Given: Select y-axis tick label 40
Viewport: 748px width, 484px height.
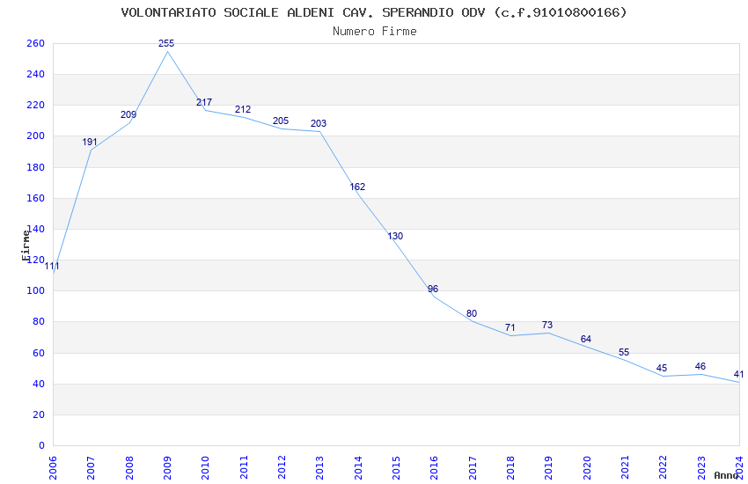Looking at the screenshot, I should (x=39, y=385).
